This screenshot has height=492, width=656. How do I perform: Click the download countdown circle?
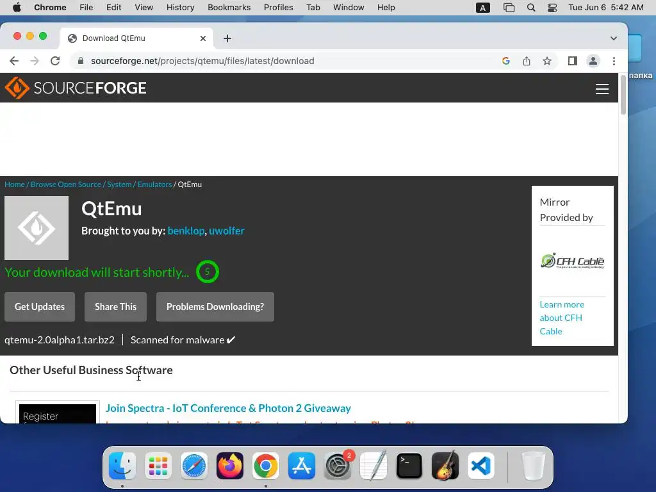[207, 272]
